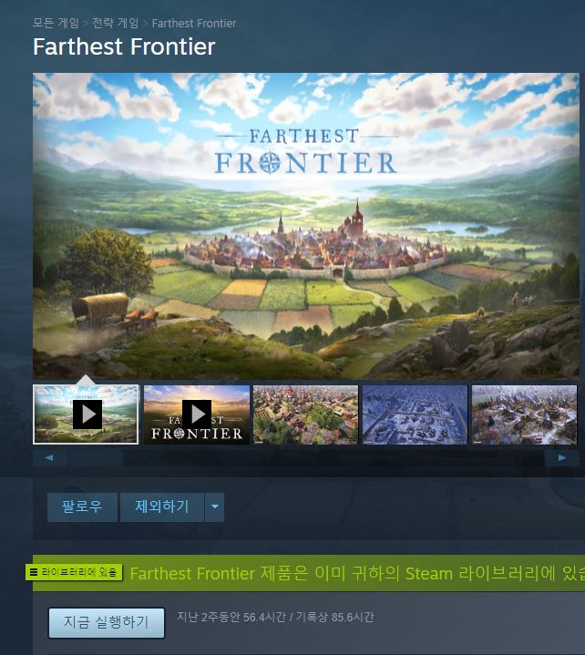Click the Farthest Frontier page title
This screenshot has width=585, height=655.
(x=124, y=46)
